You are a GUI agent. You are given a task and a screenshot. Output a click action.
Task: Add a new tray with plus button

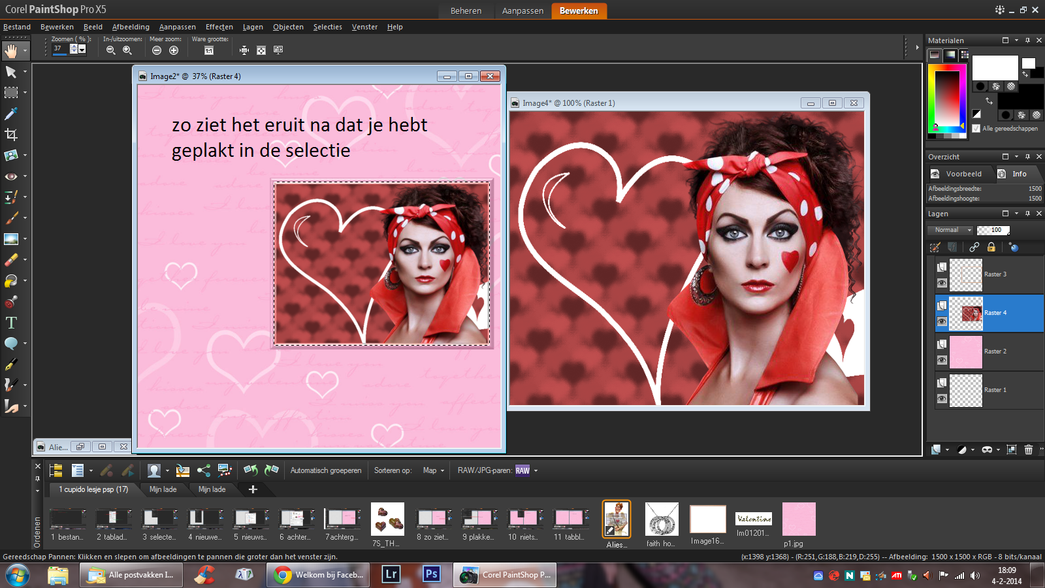(x=253, y=489)
